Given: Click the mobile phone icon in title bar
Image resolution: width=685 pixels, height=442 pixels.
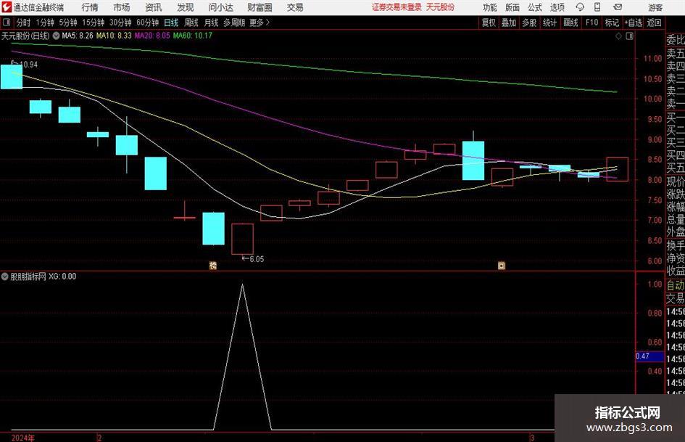Looking at the screenshot, I should click(597, 7).
